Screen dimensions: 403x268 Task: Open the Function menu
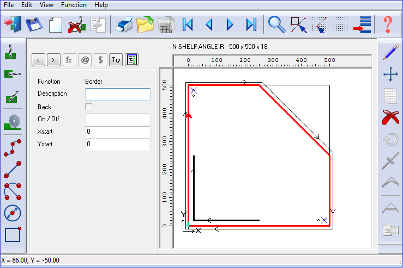pyautogui.click(x=74, y=5)
